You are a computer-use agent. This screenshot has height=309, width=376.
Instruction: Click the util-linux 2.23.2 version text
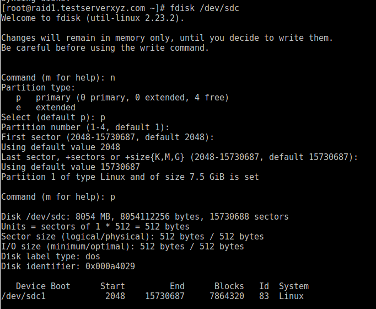(x=134, y=18)
